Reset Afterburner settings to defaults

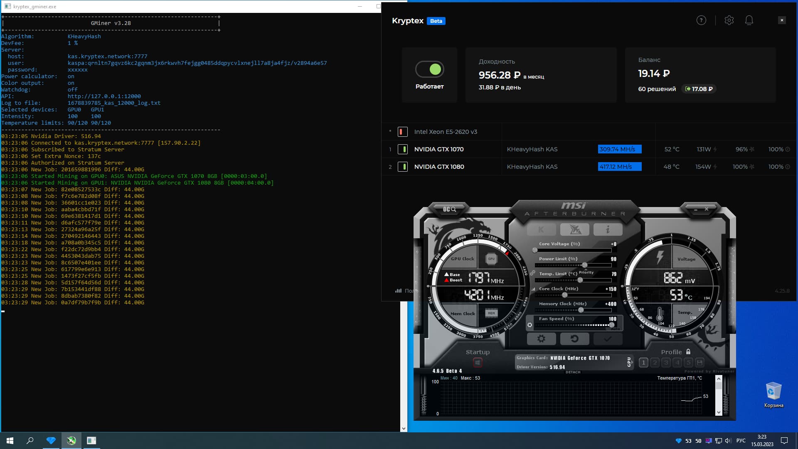click(574, 339)
